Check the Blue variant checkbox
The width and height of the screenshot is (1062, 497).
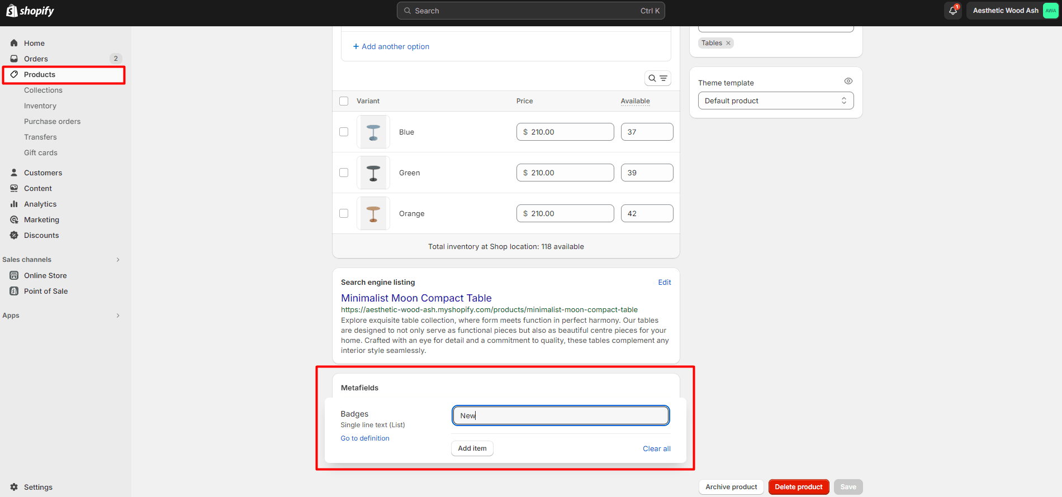(344, 132)
